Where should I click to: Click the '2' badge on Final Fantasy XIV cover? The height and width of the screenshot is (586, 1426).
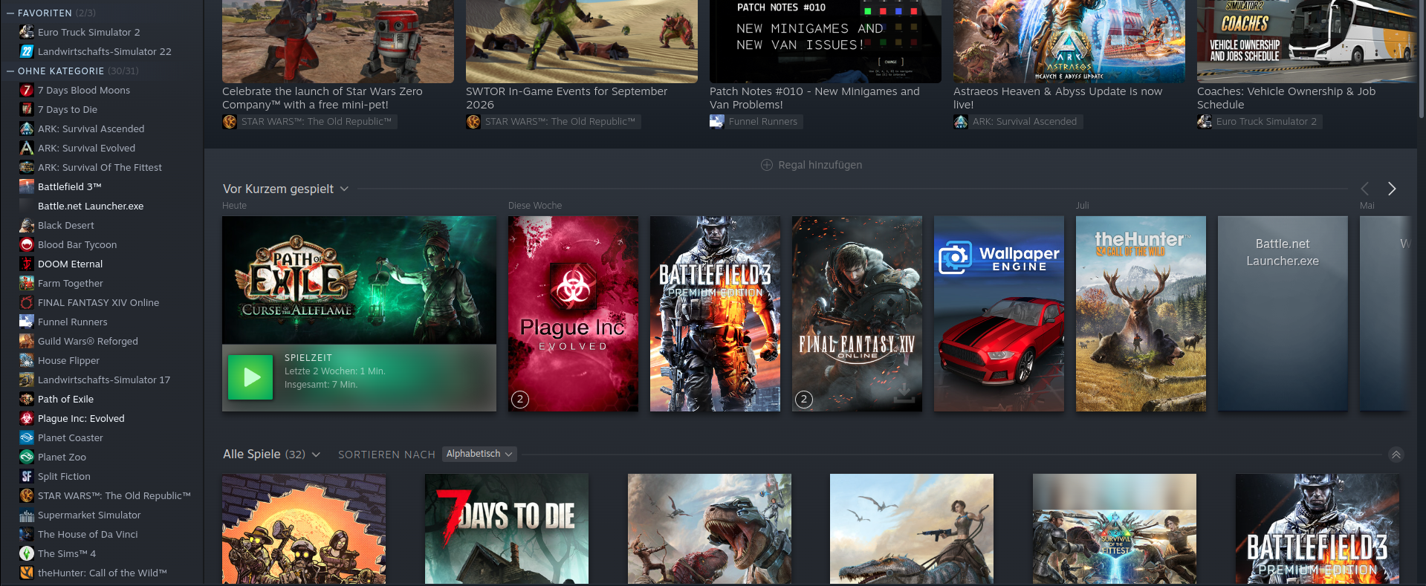[x=804, y=400]
